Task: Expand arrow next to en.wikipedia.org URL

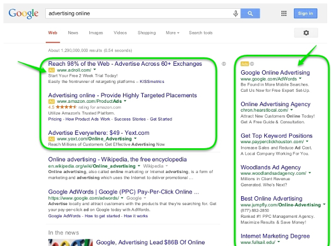Action: click(x=138, y=166)
